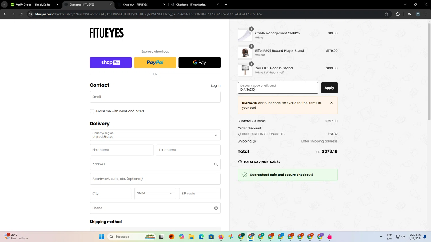Switch the ESP LAA keyboard language
Screen dimensions: 431x242
tap(389, 237)
